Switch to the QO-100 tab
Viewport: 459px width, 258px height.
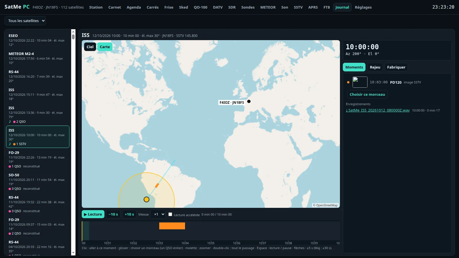[x=201, y=7]
